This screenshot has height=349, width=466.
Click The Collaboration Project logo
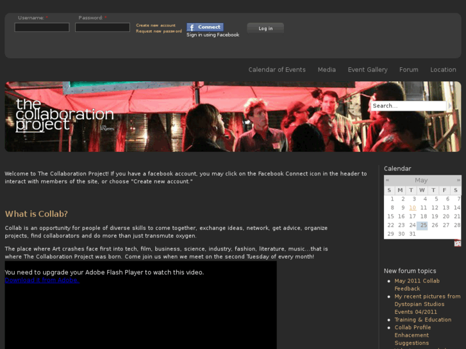[x=65, y=115]
